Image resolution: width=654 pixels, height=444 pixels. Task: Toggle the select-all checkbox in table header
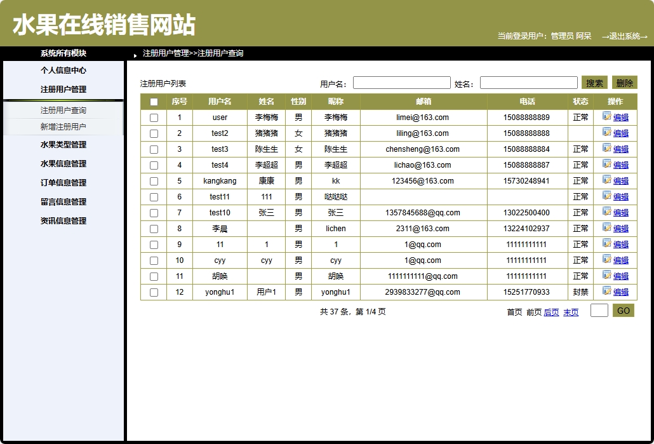[x=153, y=102]
